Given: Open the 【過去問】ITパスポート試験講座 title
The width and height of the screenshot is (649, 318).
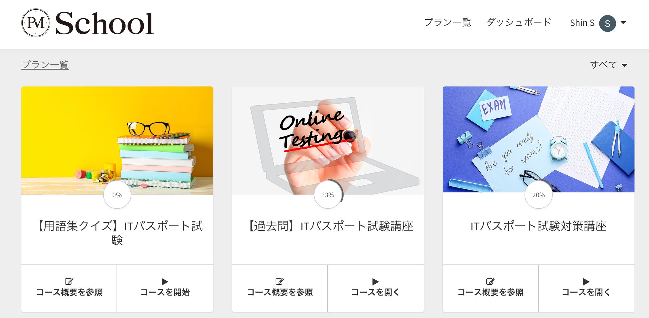Looking at the screenshot, I should [329, 226].
